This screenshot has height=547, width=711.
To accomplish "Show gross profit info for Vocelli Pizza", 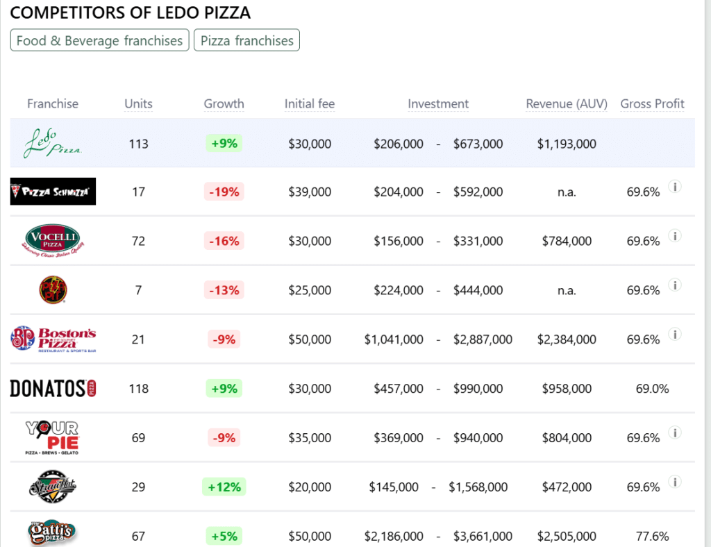I will [x=674, y=236].
